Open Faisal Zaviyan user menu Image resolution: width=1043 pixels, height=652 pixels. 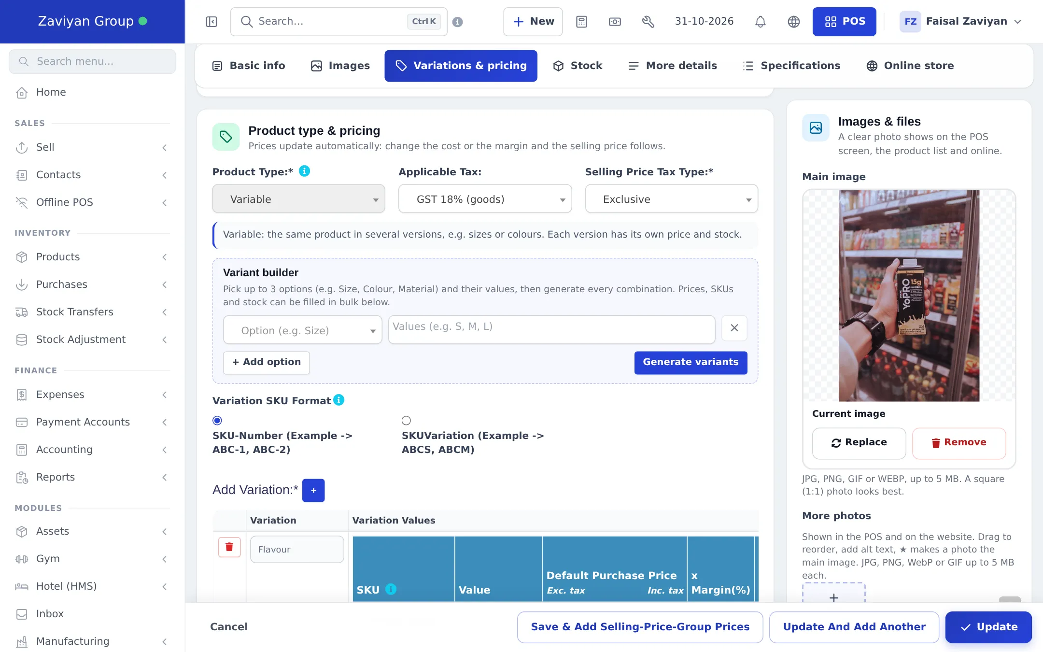coord(961,22)
